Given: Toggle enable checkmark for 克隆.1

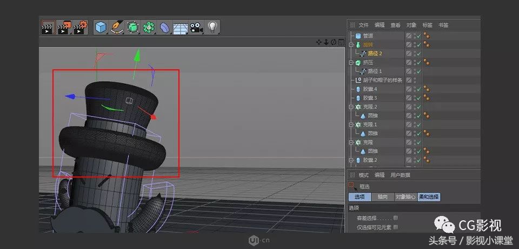Looking at the screenshot, I should point(418,124).
